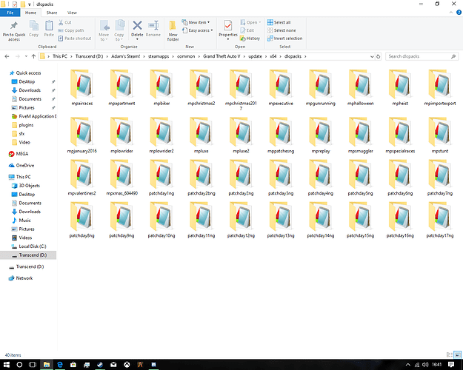
Task: Click Copy path in ribbon
Action: click(71, 30)
